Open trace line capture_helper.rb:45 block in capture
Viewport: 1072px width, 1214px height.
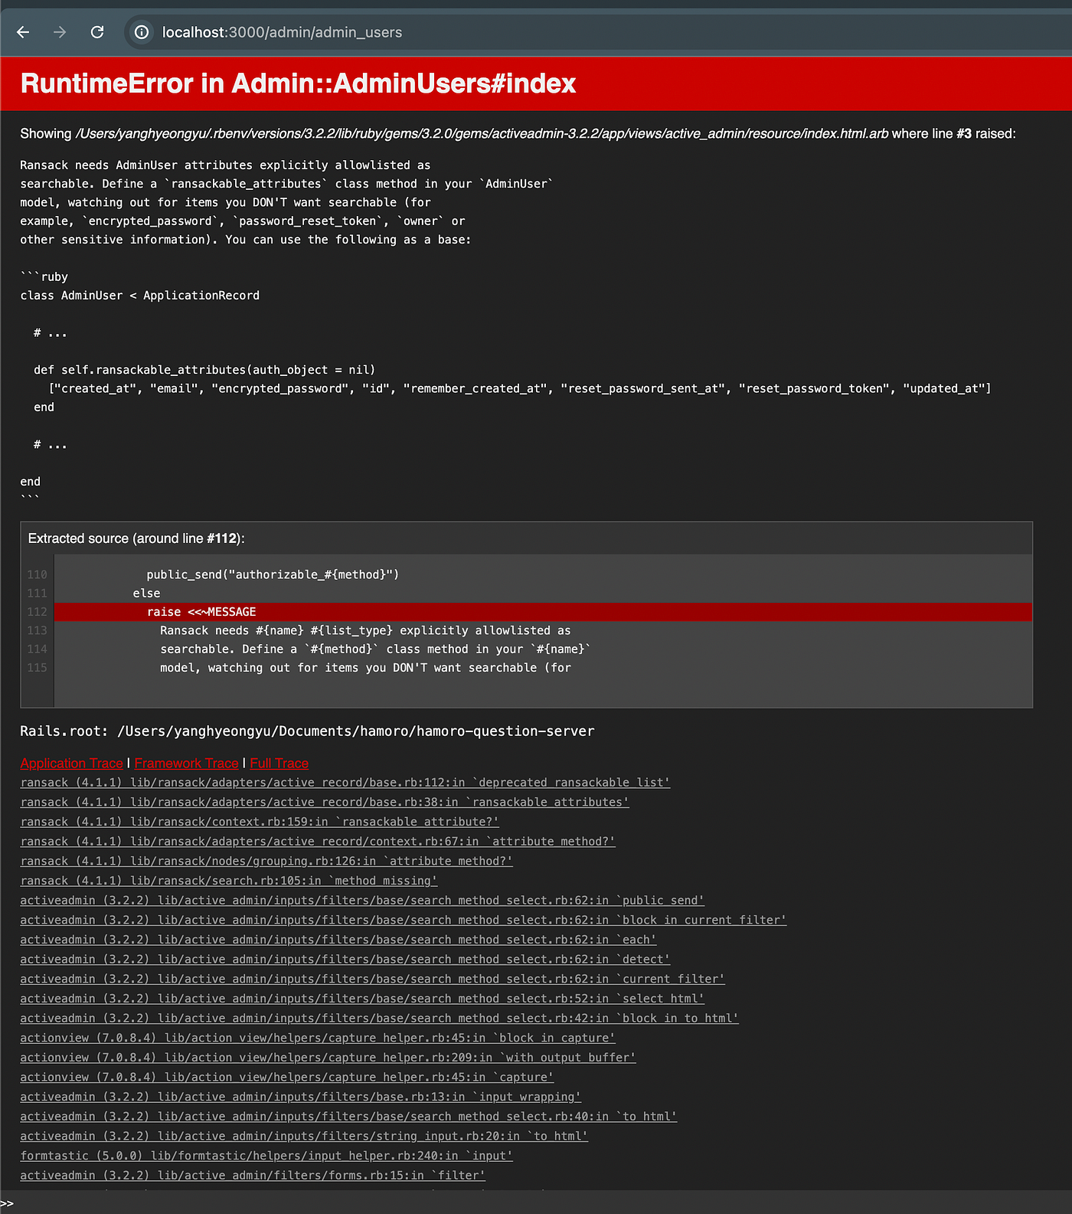(318, 1038)
